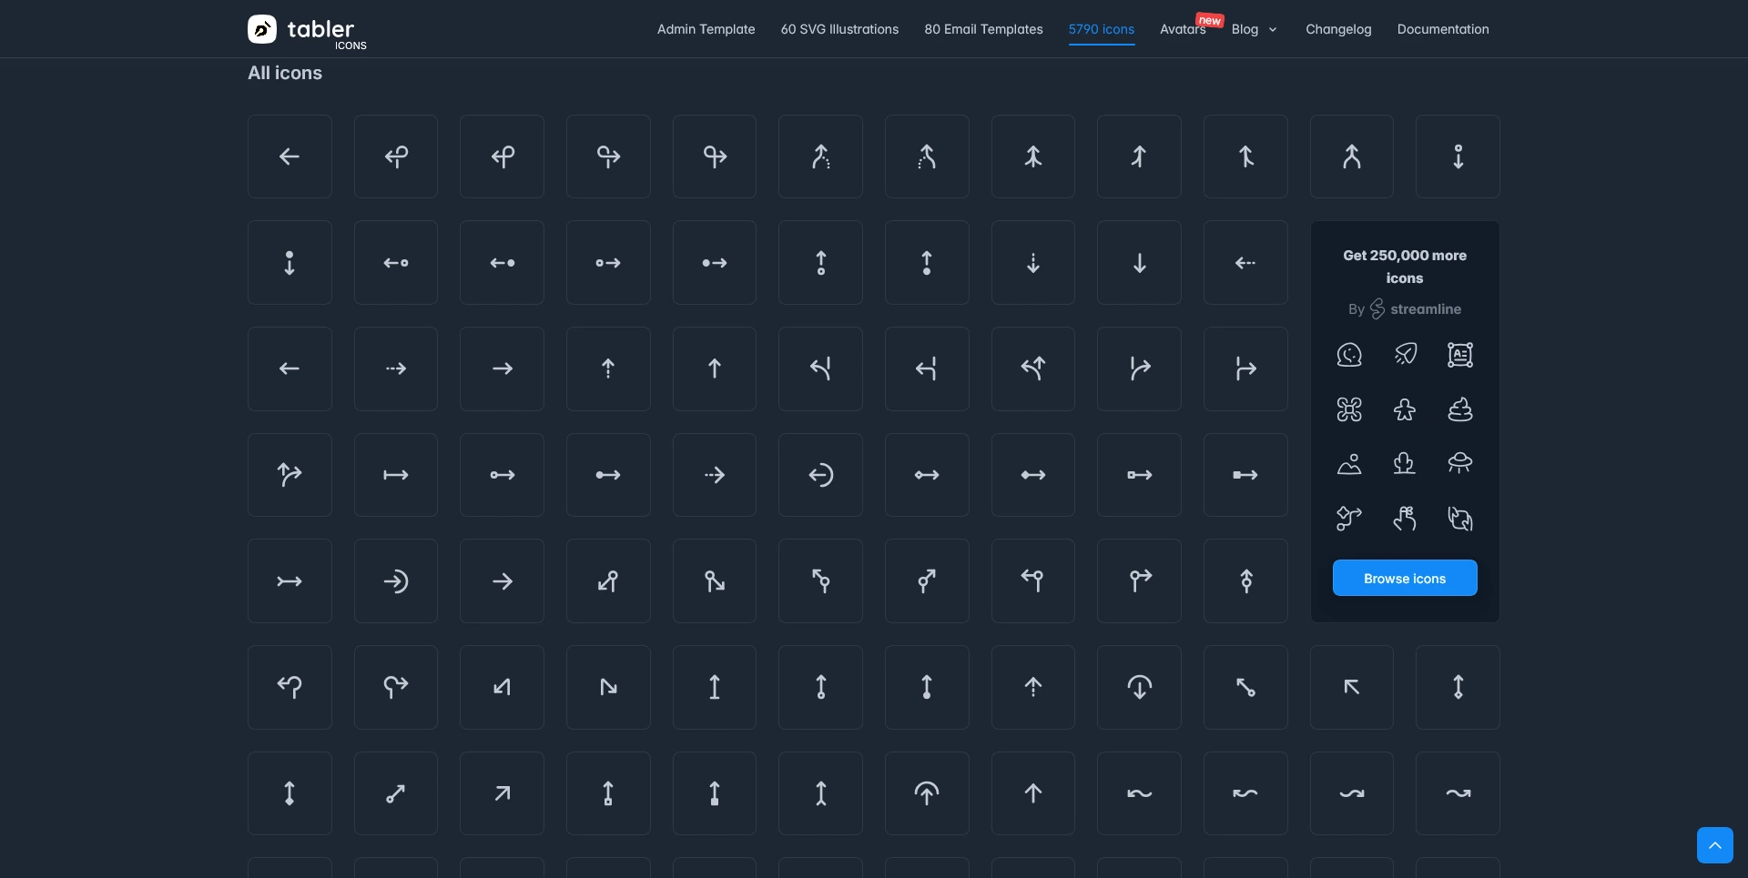The height and width of the screenshot is (878, 1748).
Task: Select down arrow inside an arc icon
Action: (1140, 687)
